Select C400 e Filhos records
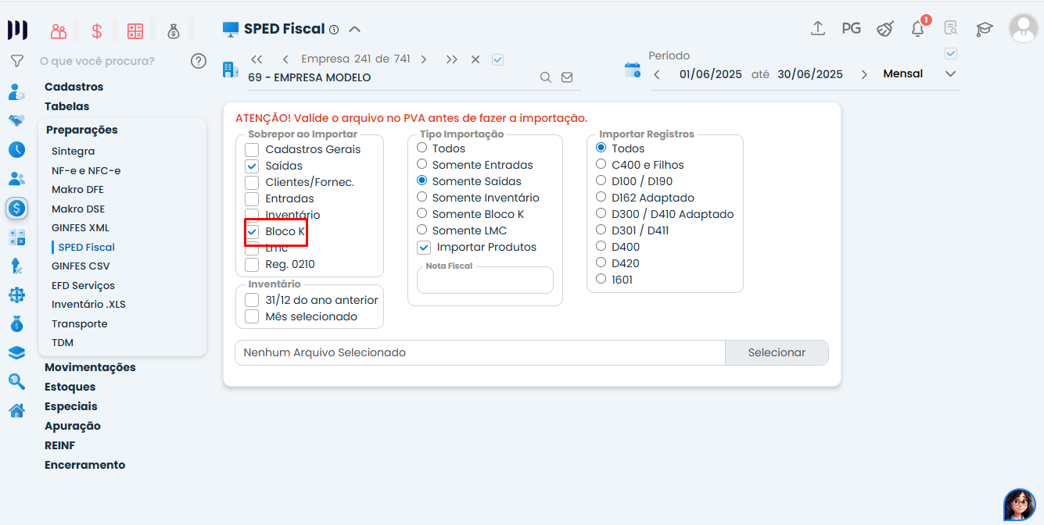Viewport: 1044px width, 525px height. click(601, 164)
